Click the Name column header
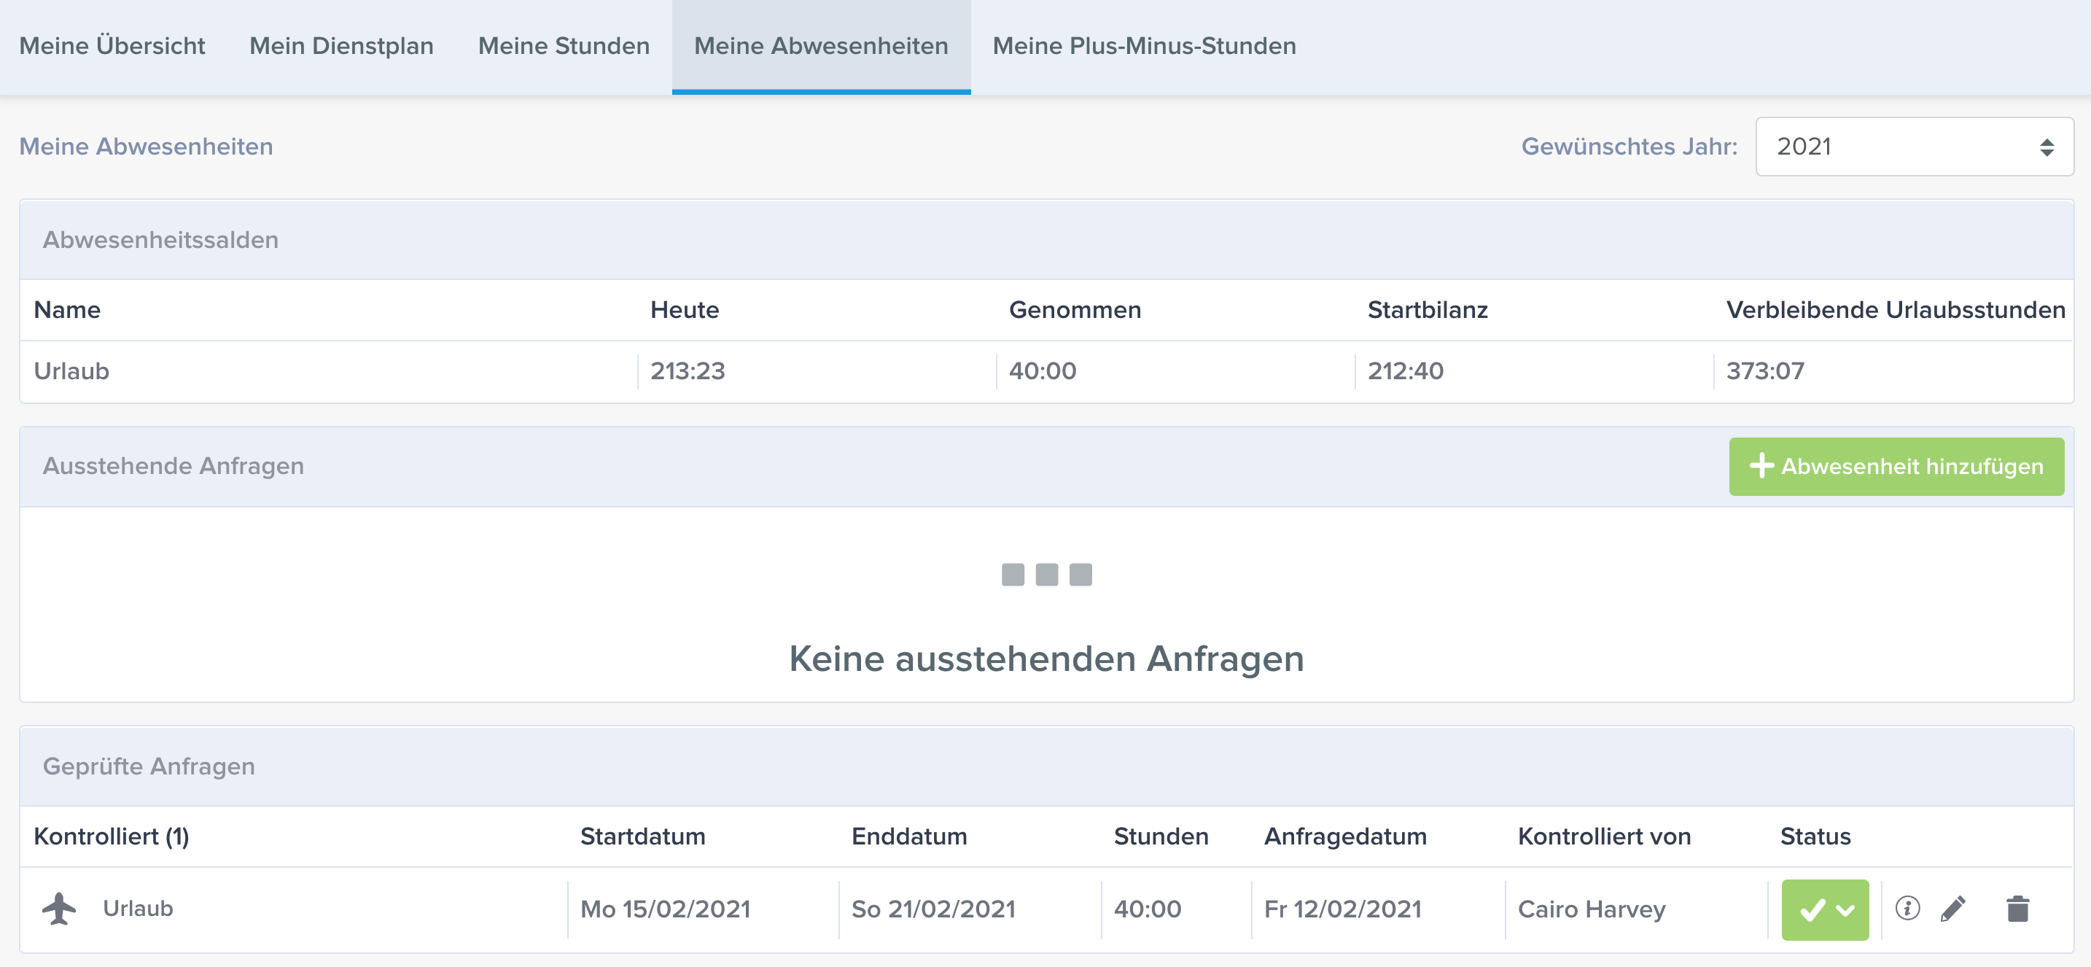 point(67,310)
